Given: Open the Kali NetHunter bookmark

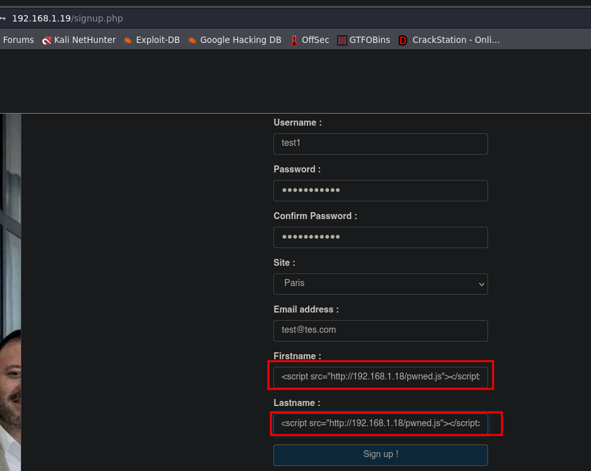Looking at the screenshot, I should pyautogui.click(x=79, y=40).
